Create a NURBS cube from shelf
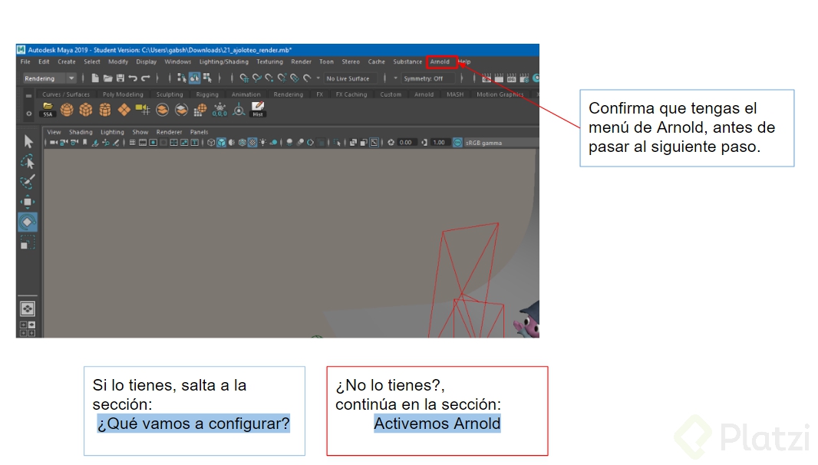818x465 pixels. point(85,110)
